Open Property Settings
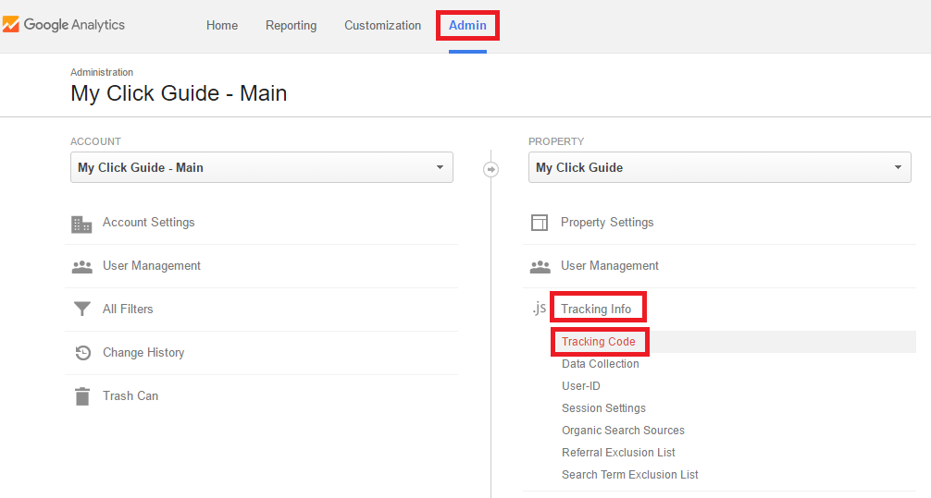931x498 pixels. [607, 223]
